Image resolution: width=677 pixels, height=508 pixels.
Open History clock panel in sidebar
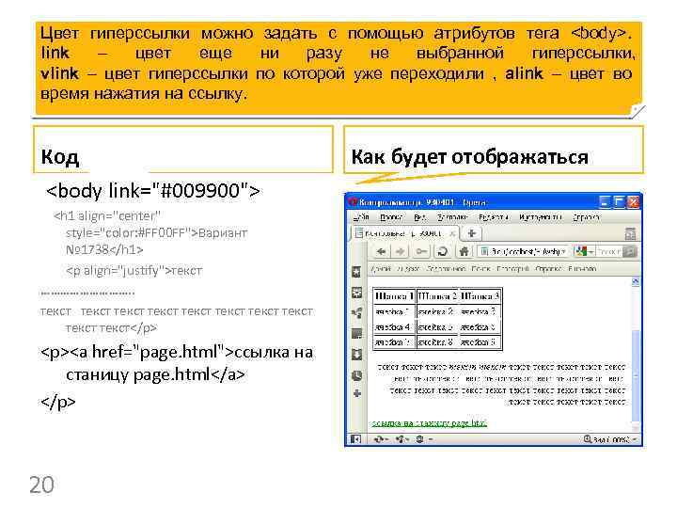356,375
